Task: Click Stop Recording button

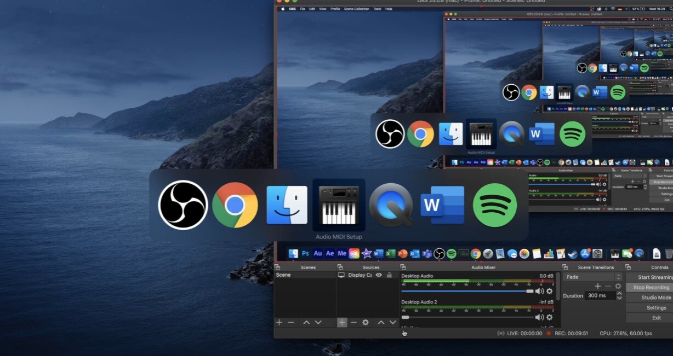Action: tap(651, 288)
